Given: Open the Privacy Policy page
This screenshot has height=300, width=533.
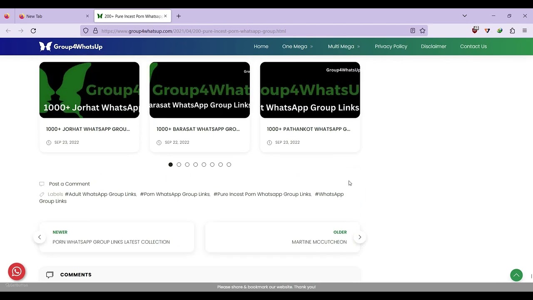Looking at the screenshot, I should click(x=391, y=46).
